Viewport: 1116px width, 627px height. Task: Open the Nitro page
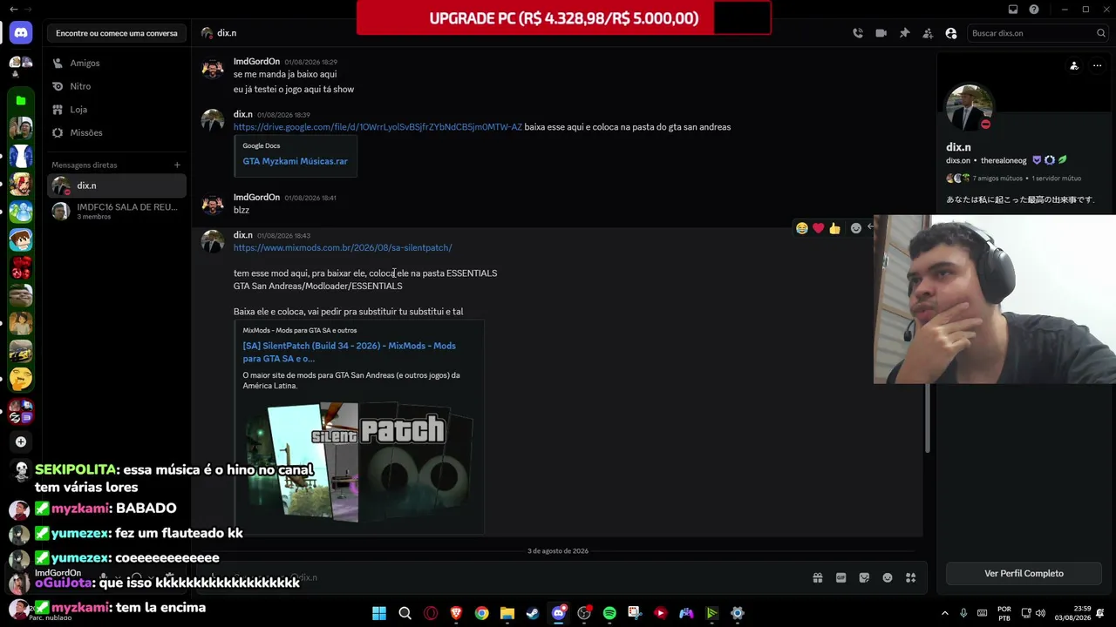pyautogui.click(x=117, y=86)
